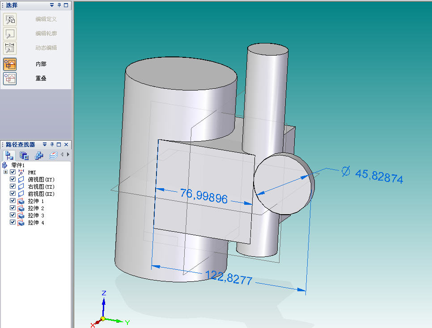Click the 编辑定义 label
Viewport: 432px width, 328px height.
46,19
